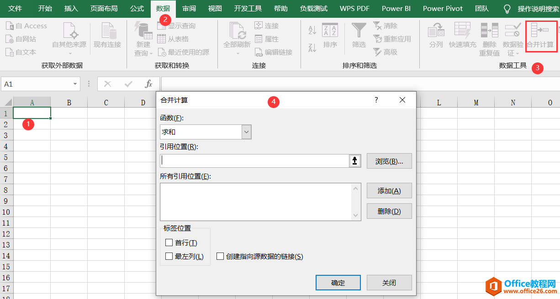
Task: Enable 创建指向源数据的链接 checkbox
Action: (x=220, y=256)
